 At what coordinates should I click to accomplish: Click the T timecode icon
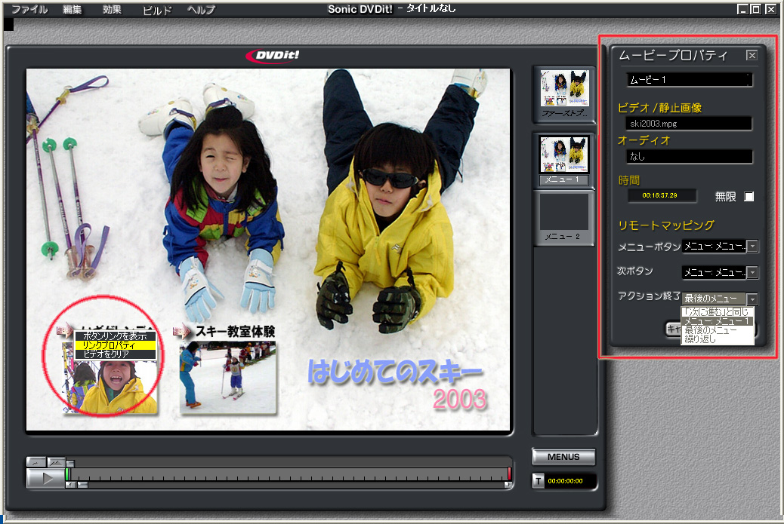(x=538, y=481)
